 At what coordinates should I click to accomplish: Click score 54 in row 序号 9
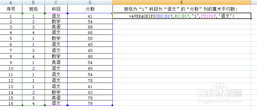pyautogui.click(x=90, y=63)
